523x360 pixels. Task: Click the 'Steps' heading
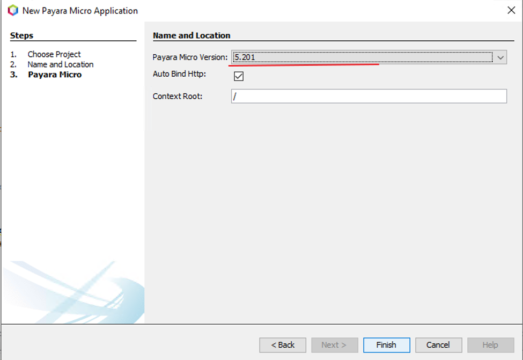click(21, 35)
